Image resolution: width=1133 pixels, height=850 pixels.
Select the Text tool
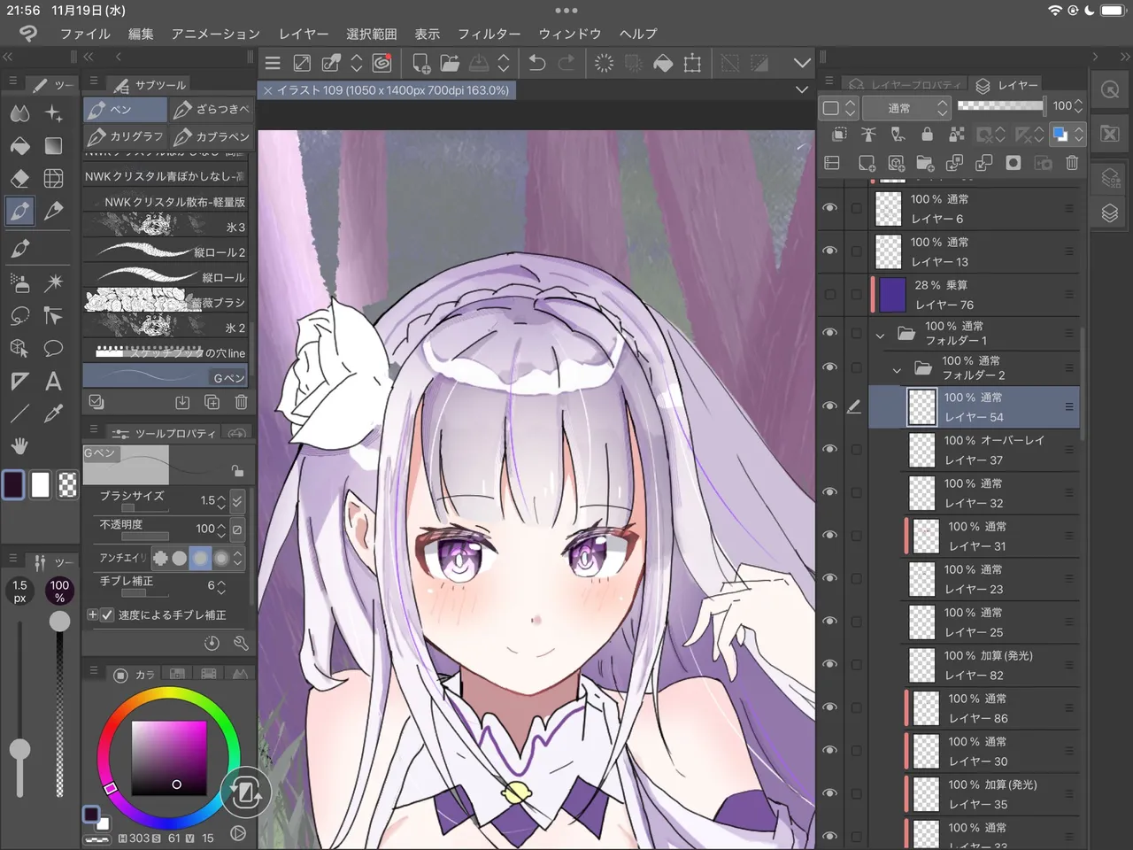click(53, 382)
